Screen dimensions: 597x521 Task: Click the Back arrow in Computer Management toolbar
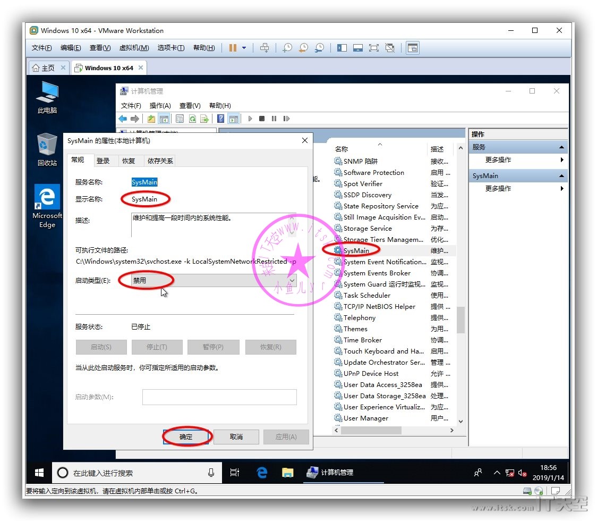click(123, 119)
